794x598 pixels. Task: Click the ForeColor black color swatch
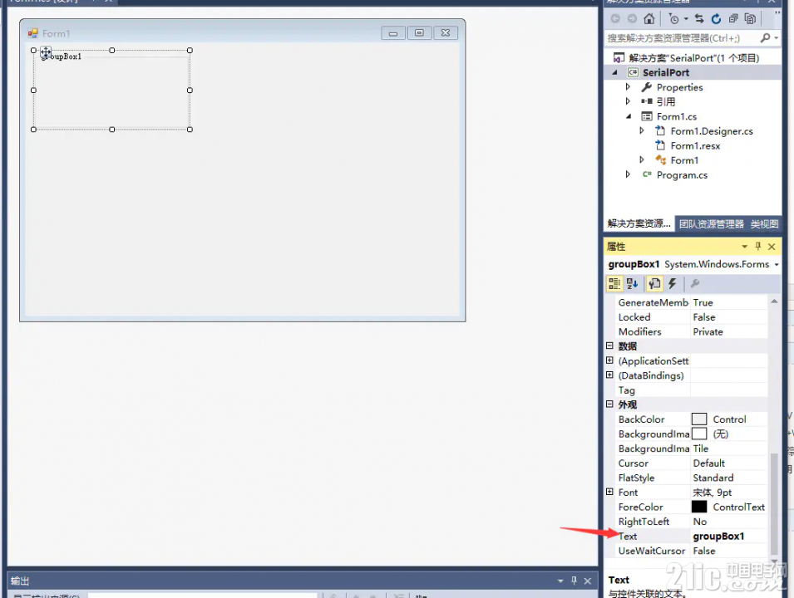point(698,507)
